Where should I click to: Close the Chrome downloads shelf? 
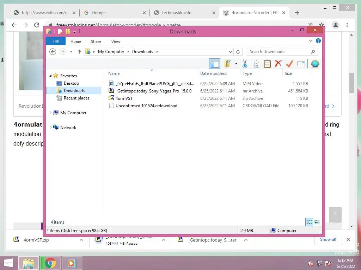tap(348, 239)
